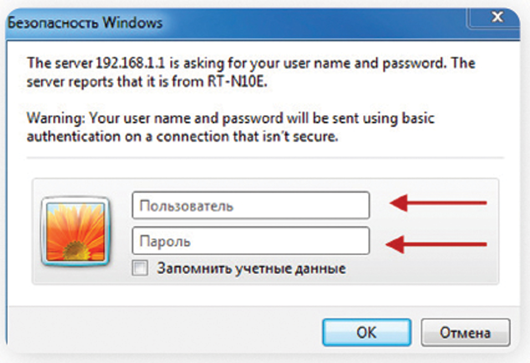530x363 pixels.
Task: Click the 192.168.1.1 server address text
Action: 131,63
